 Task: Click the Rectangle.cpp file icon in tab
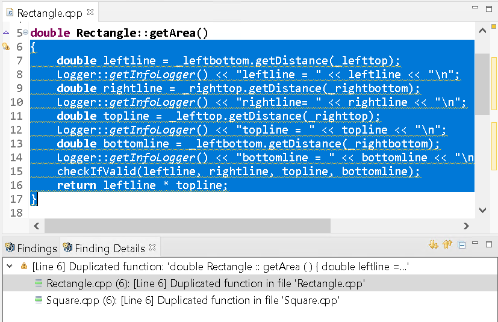tap(10, 13)
